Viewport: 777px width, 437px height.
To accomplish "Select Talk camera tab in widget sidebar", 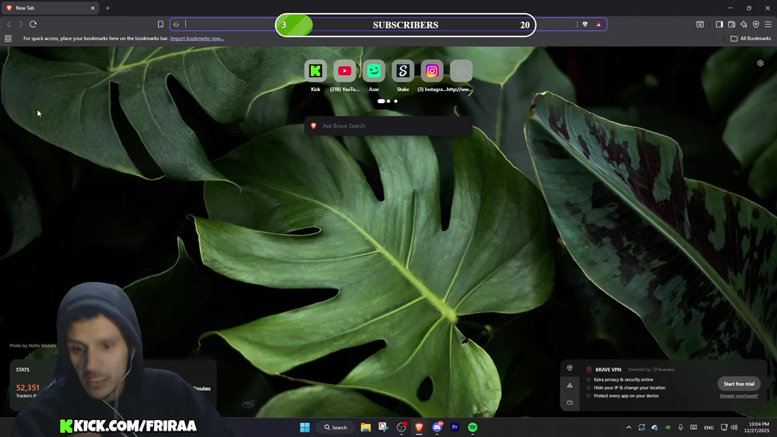I will pos(569,402).
